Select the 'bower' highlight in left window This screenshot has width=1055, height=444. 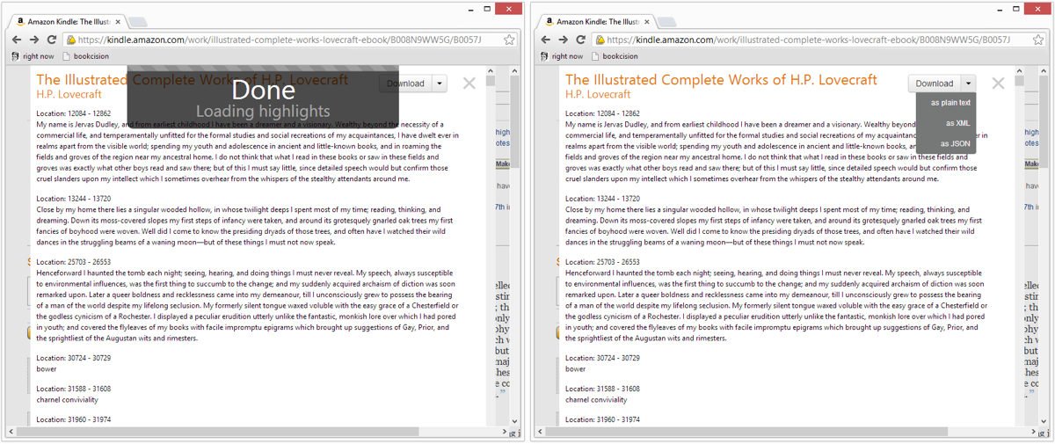[x=47, y=369]
